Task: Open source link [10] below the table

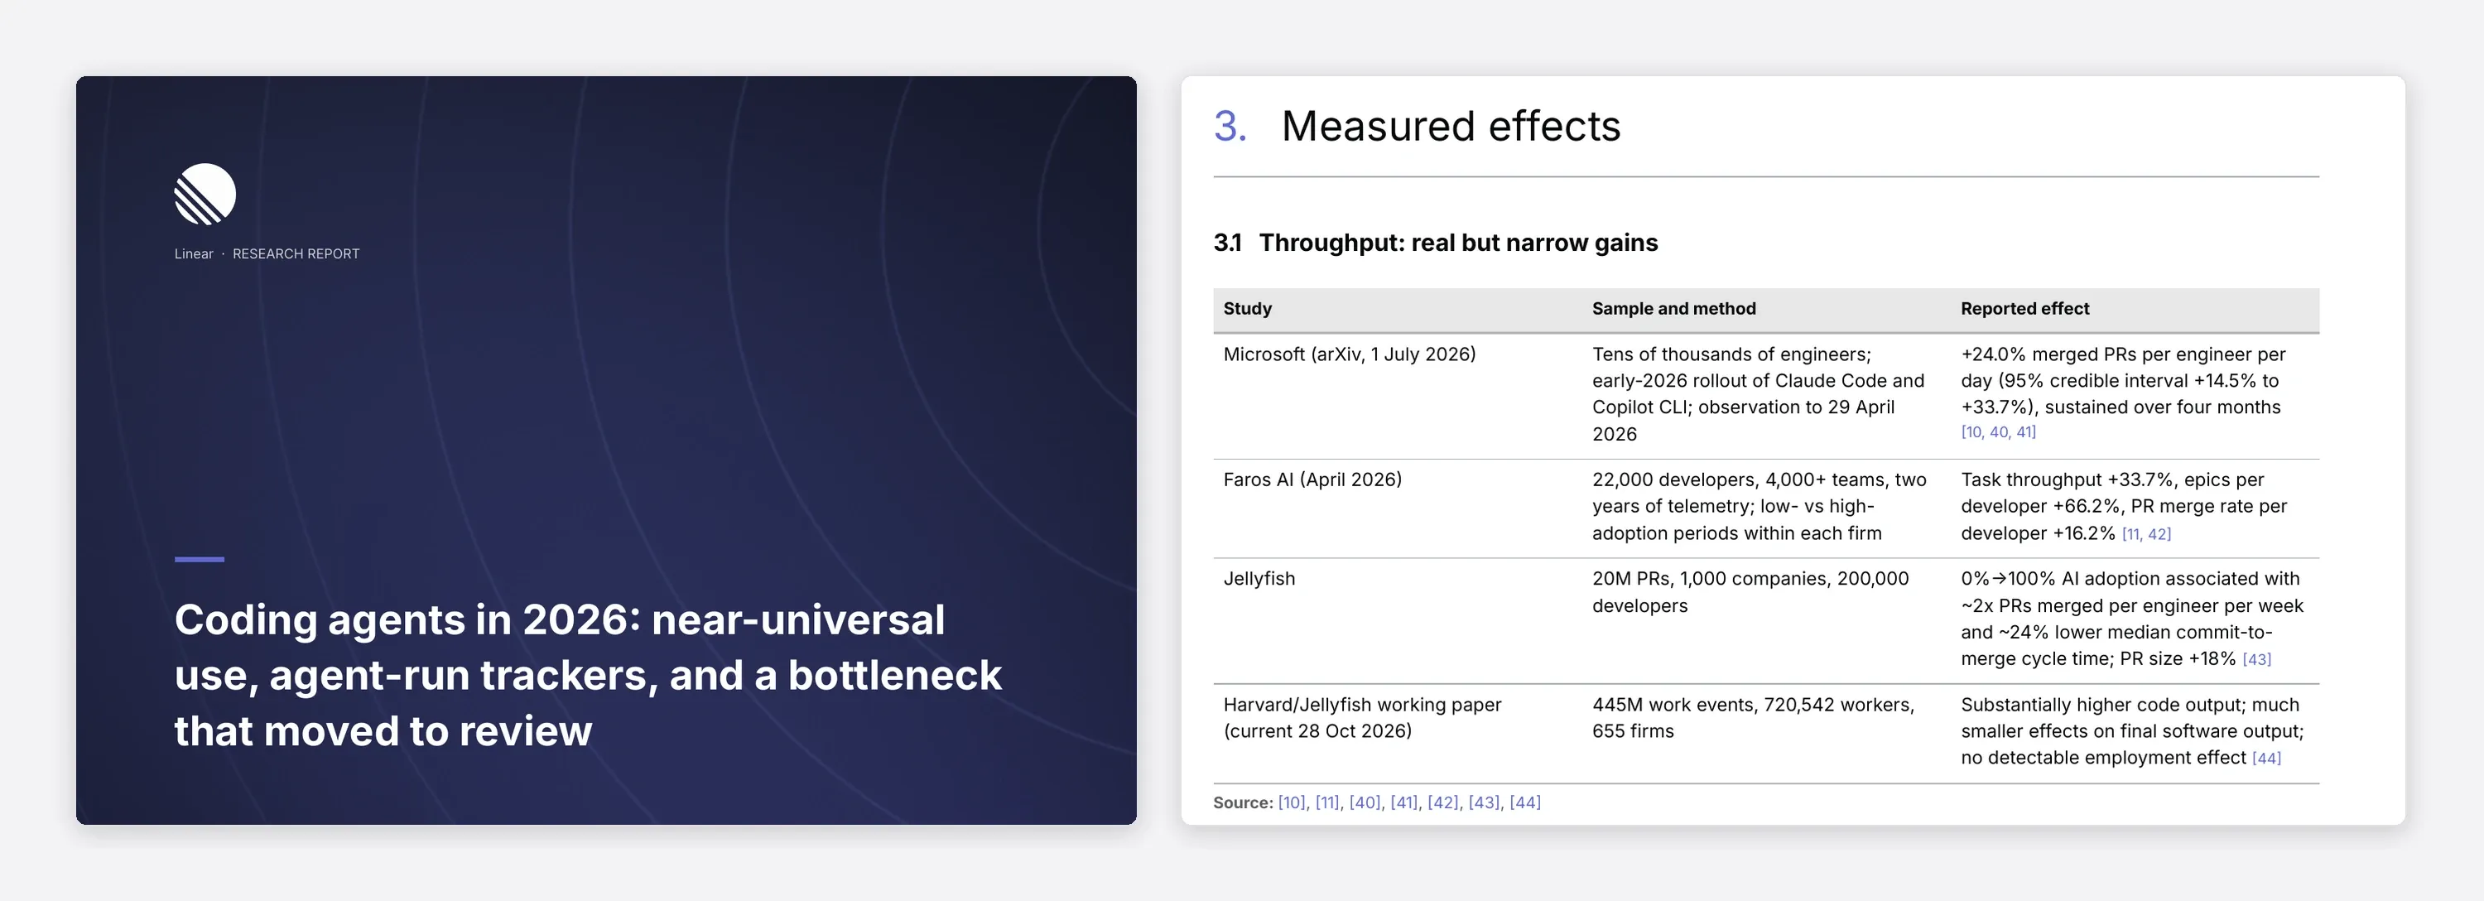Action: (1291, 802)
